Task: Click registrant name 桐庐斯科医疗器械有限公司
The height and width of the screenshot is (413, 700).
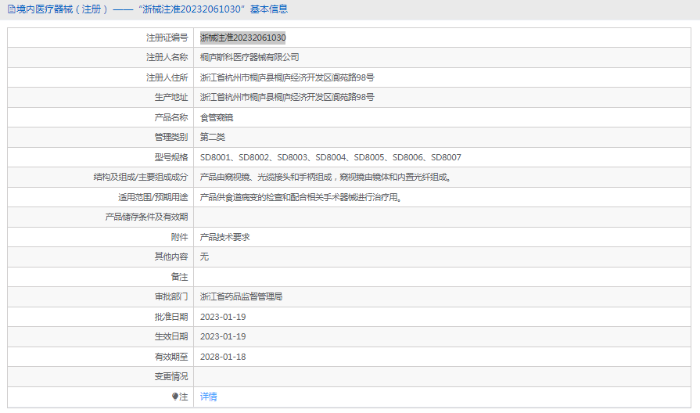Action: [249, 57]
